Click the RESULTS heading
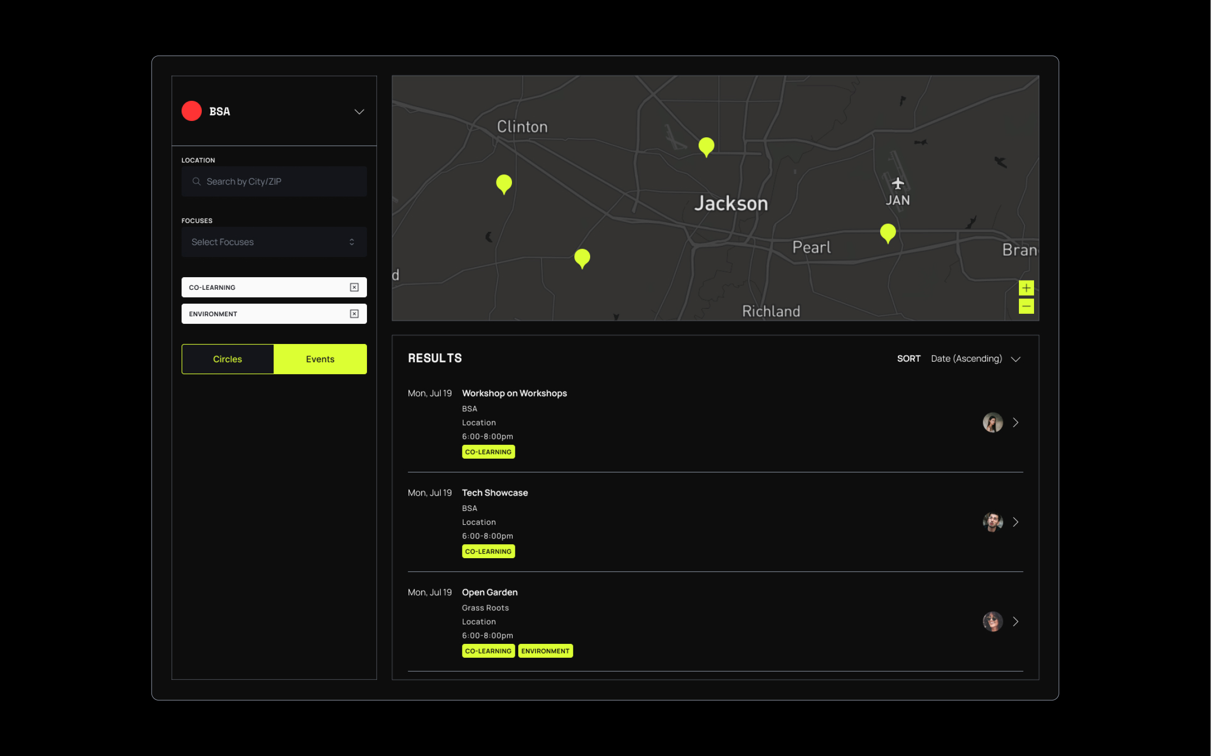Viewport: 1211px width, 756px height. pyautogui.click(x=435, y=358)
